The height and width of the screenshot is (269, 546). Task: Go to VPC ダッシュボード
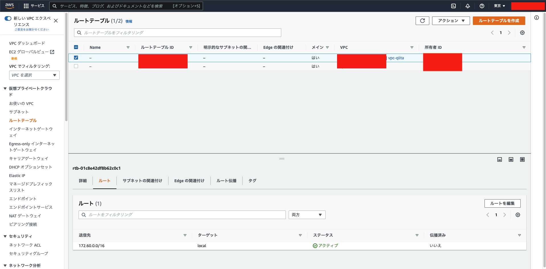(x=27, y=43)
